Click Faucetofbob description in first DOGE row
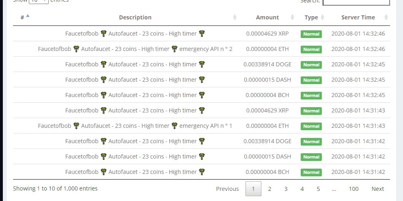 pos(135,64)
